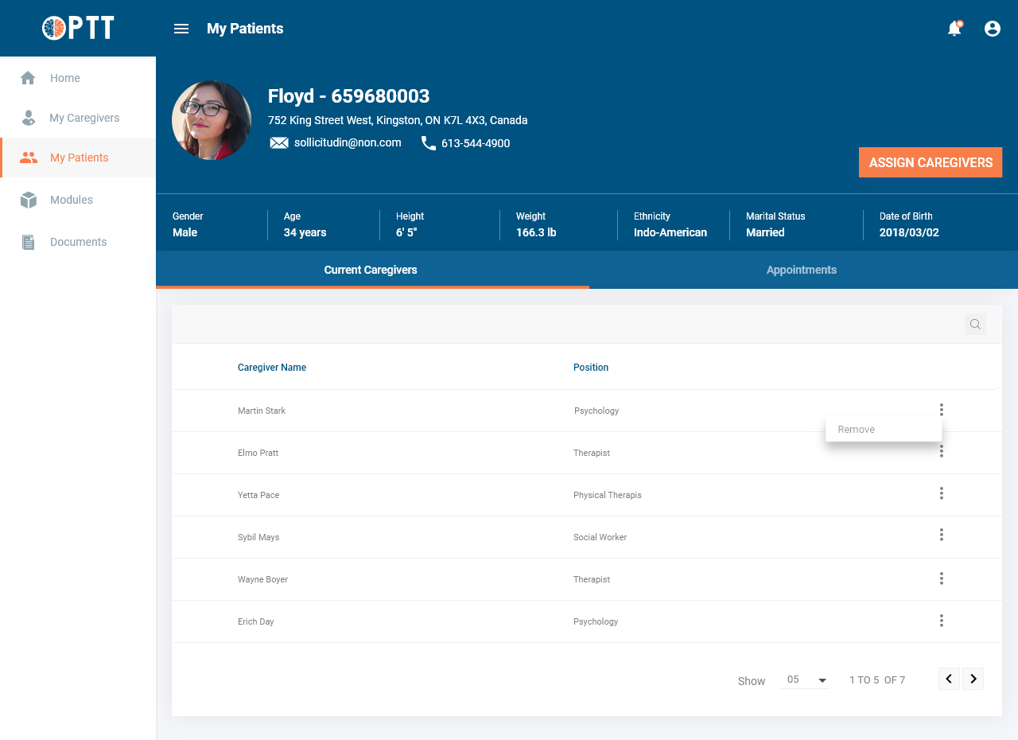Click the phone icon beside 613-544-4900
The image size is (1018, 740).
[x=429, y=143]
